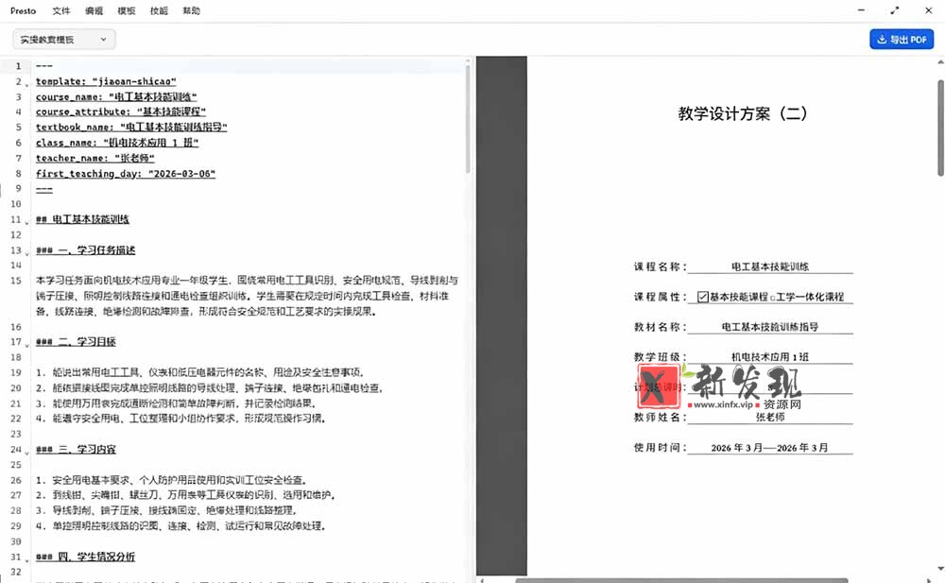Click line 29 about 单控照明控制线路
The height and width of the screenshot is (583, 945).
(x=180, y=526)
